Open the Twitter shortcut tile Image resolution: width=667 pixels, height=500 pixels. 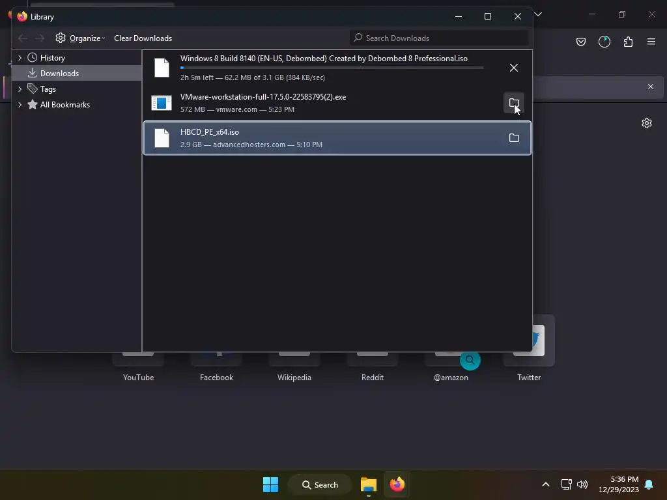pos(529,349)
